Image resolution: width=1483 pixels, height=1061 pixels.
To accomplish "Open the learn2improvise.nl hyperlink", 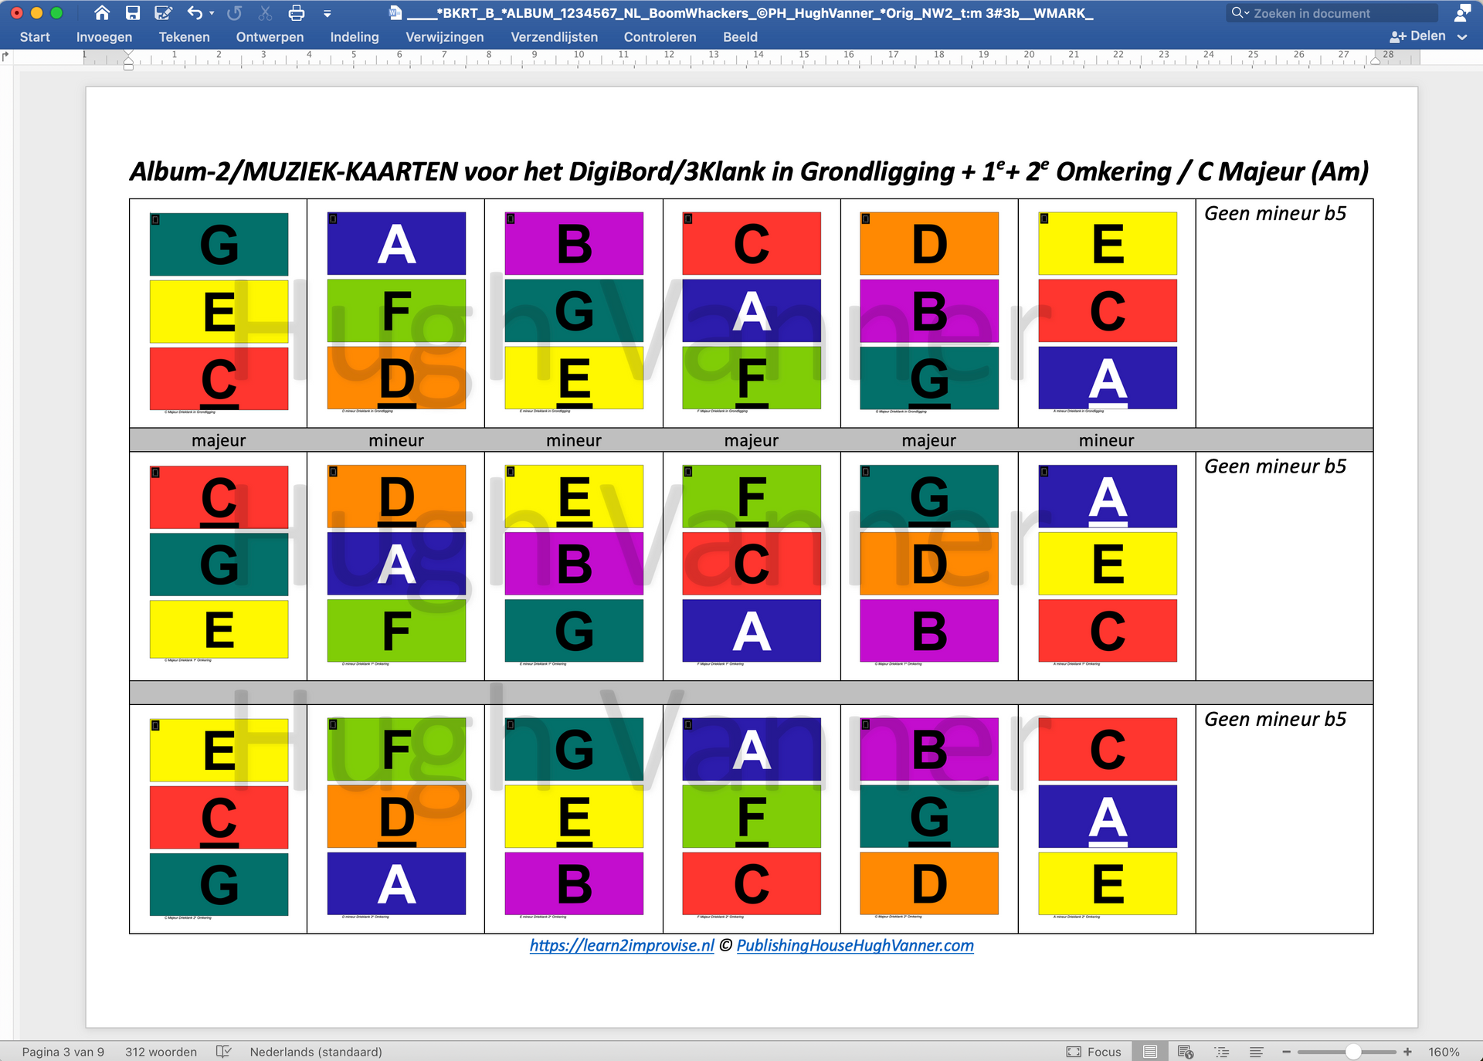I will (622, 945).
